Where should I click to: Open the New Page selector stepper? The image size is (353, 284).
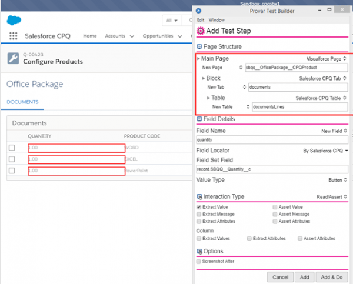(x=241, y=68)
